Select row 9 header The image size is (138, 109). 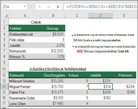4,62
